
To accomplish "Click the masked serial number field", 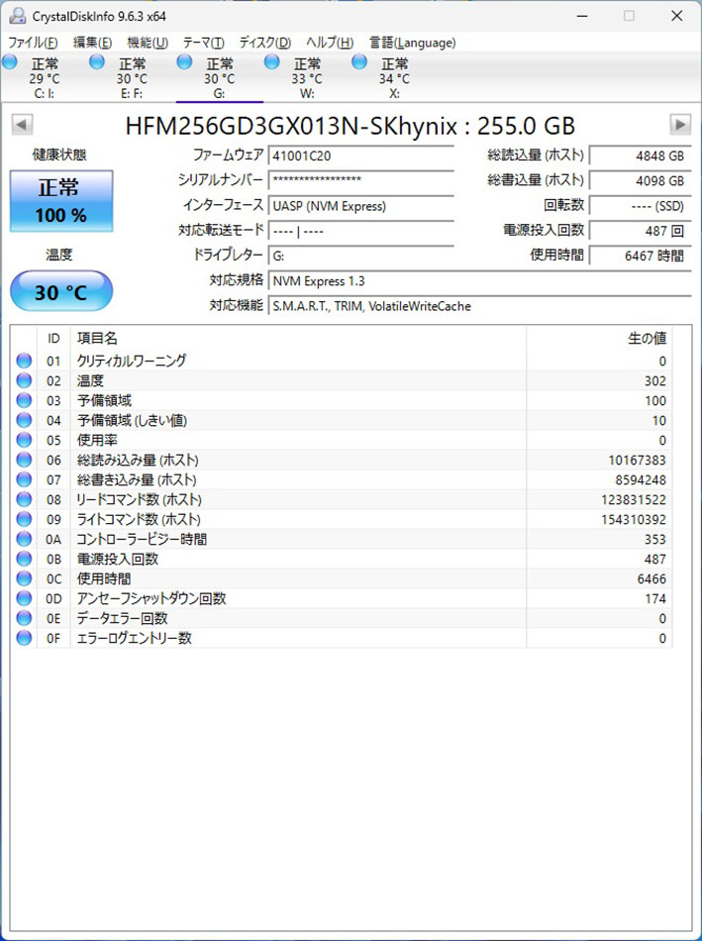I will 361,180.
